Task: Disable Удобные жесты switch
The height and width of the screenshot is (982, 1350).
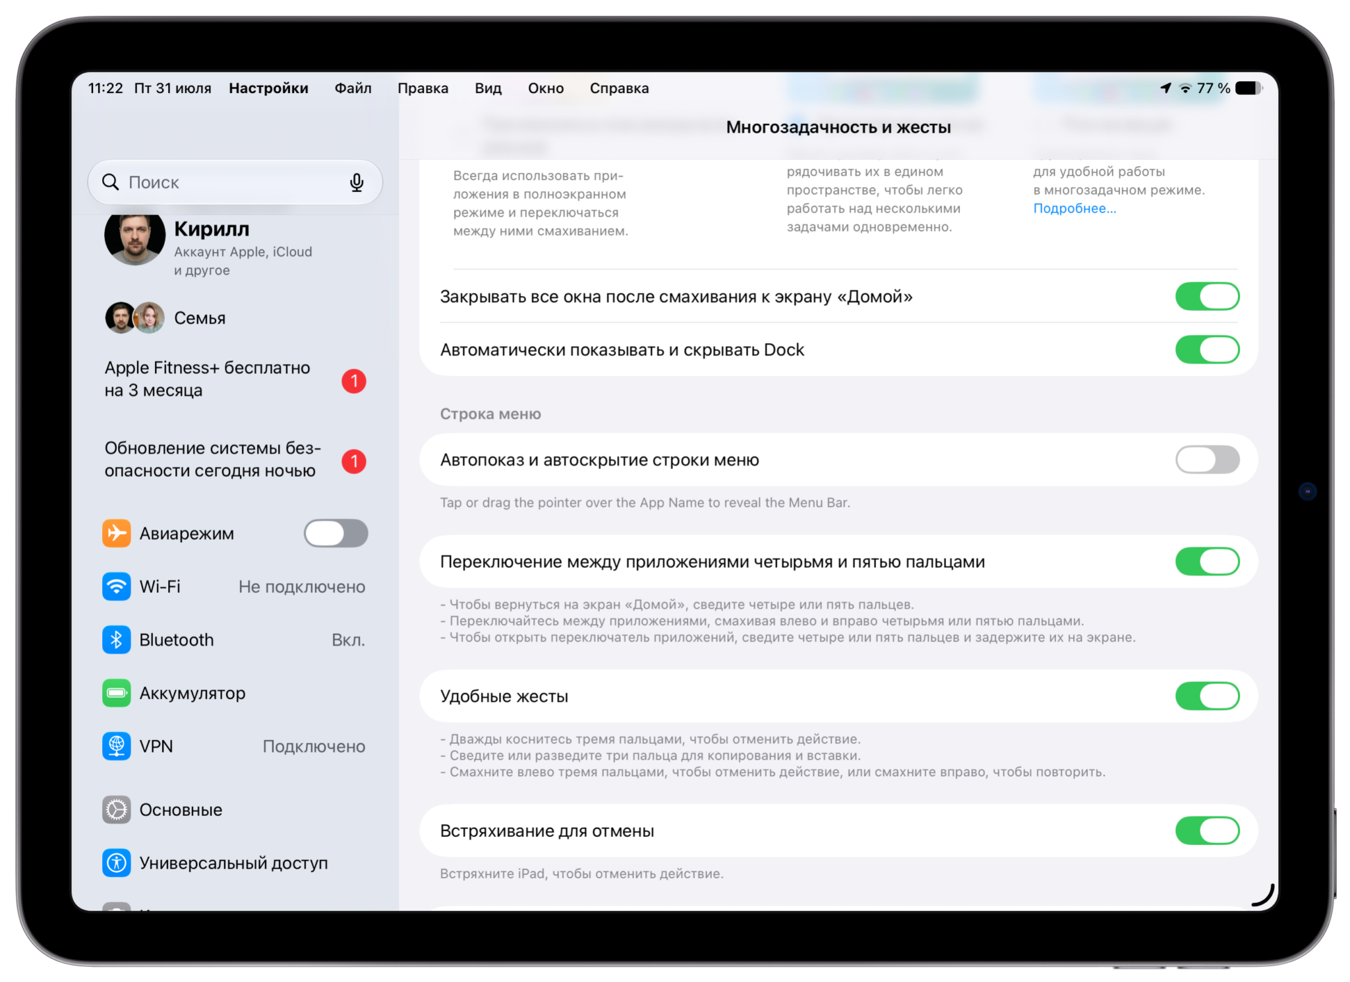Action: click(x=1207, y=696)
